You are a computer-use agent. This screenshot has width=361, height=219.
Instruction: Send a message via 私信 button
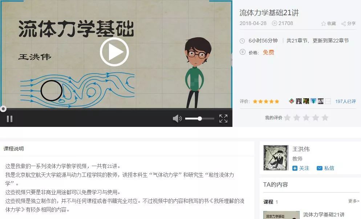click(x=325, y=168)
